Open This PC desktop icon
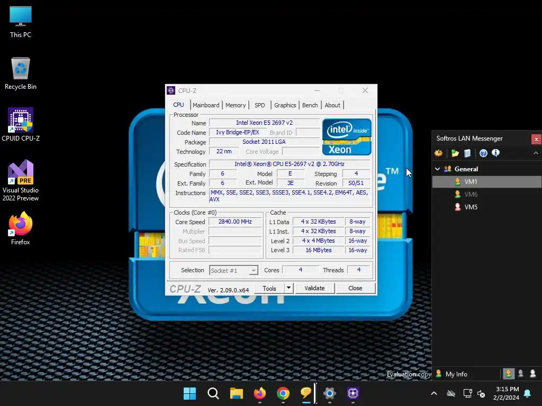Screen dimensions: 542x406 pyautogui.click(x=21, y=22)
